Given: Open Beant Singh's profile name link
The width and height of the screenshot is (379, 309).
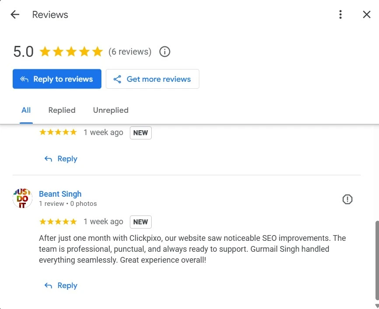Looking at the screenshot, I should (60, 194).
